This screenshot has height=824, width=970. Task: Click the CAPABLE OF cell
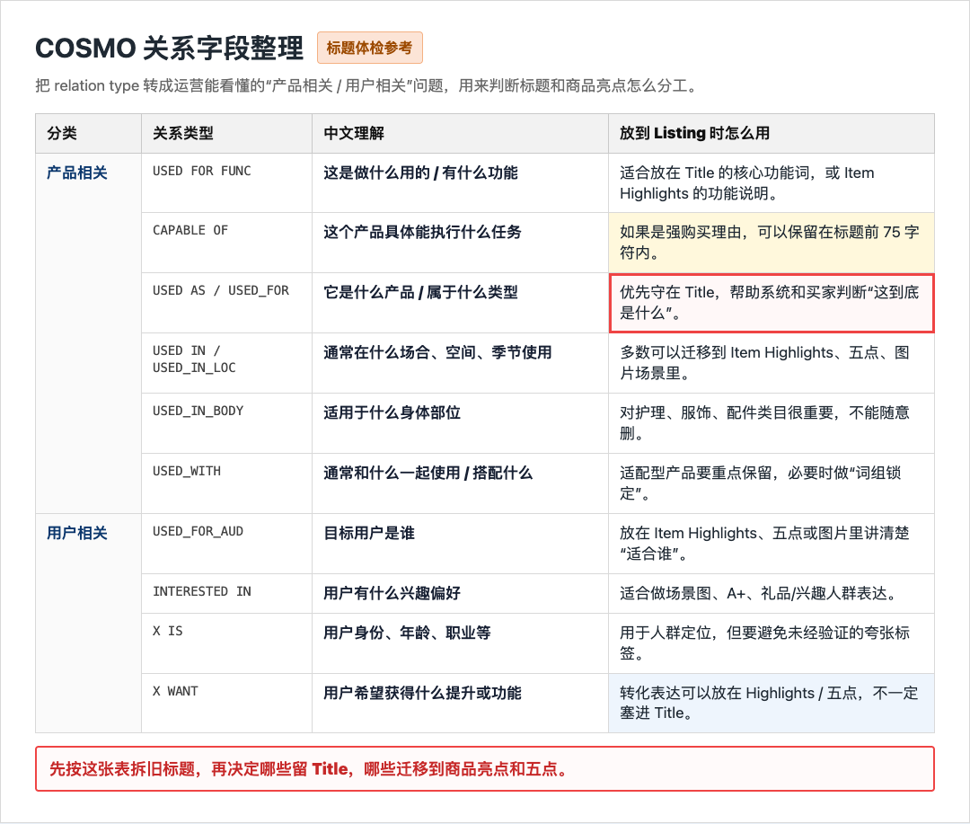point(226,243)
